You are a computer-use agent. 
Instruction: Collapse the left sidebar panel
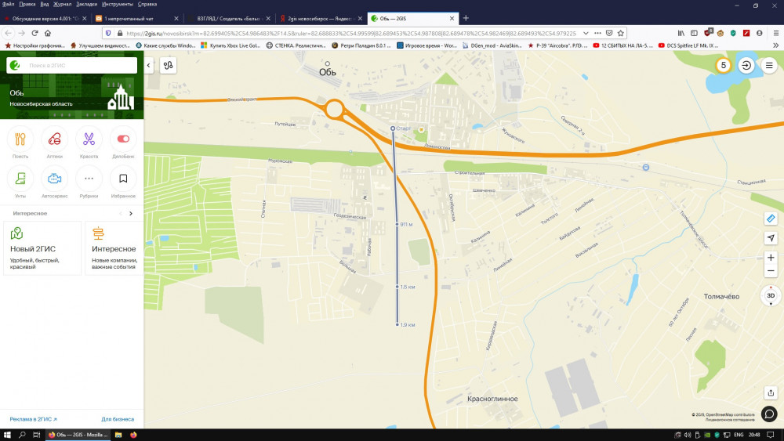[148, 66]
